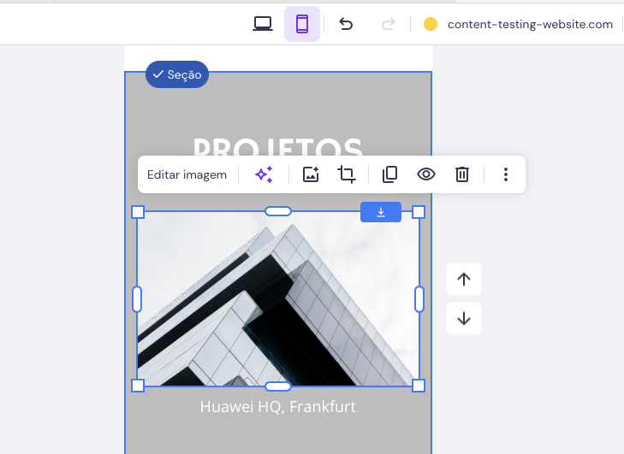This screenshot has width=624, height=454.
Task: Click the blue download-arrow tab on the image
Action: pyautogui.click(x=381, y=212)
